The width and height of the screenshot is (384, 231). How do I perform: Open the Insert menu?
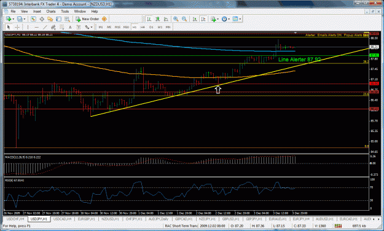[x=37, y=11]
